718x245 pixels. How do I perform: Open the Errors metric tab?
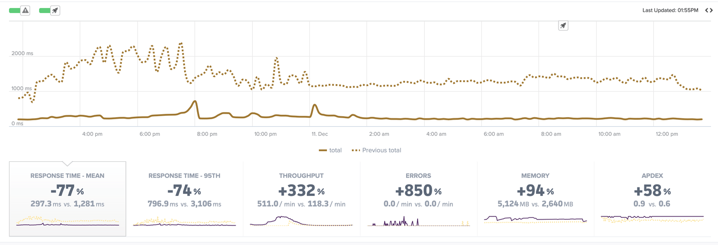tap(419, 199)
